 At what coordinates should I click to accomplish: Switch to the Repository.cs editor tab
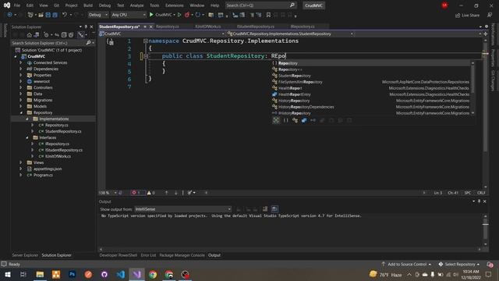[168, 27]
